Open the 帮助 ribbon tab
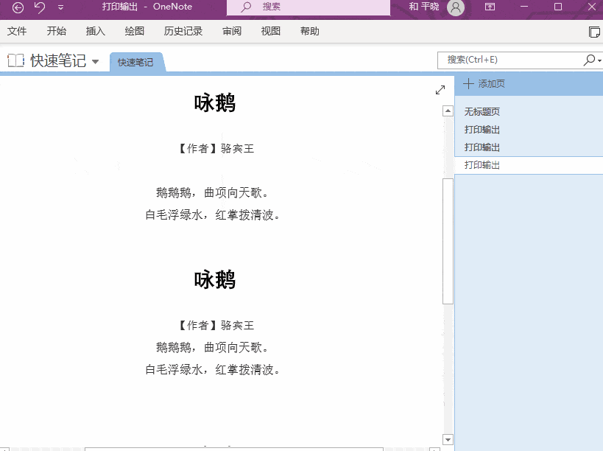Image resolution: width=603 pixels, height=451 pixels. [310, 31]
